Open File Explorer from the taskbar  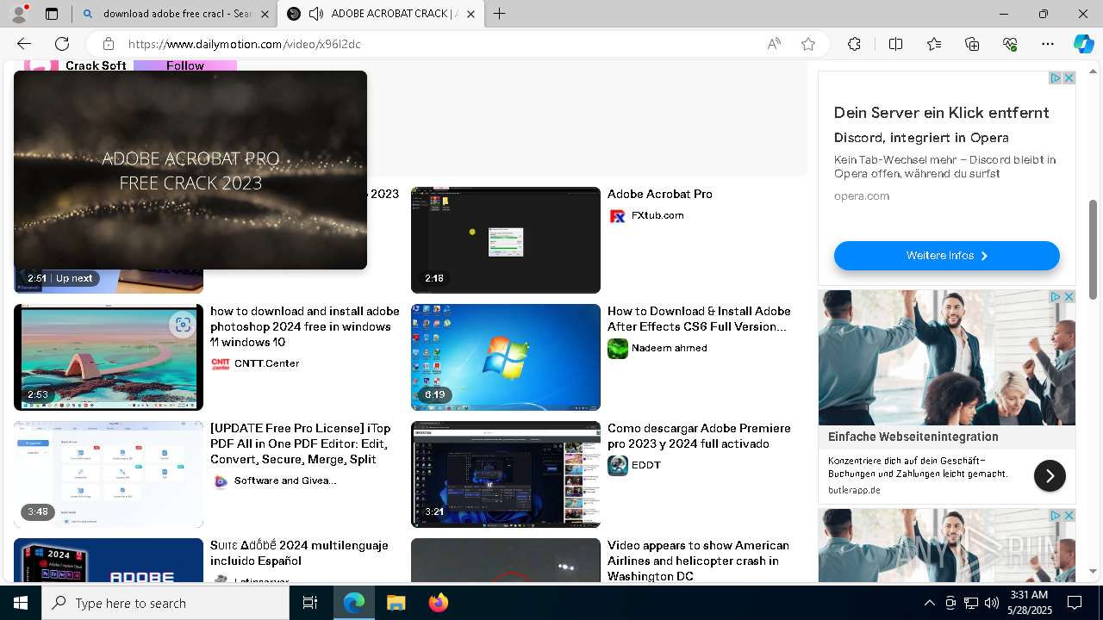396,603
